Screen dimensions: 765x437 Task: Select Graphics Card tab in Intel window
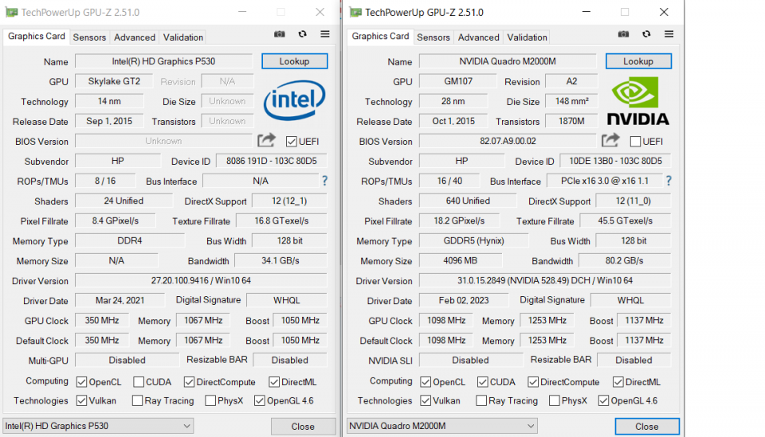(37, 37)
